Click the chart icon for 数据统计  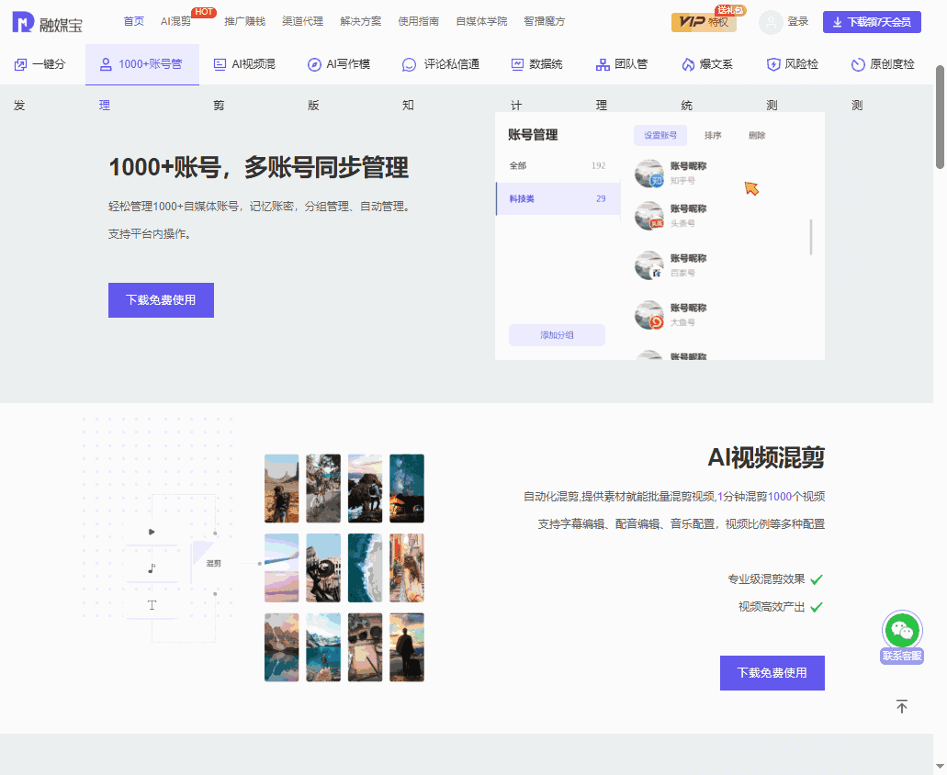(x=517, y=64)
